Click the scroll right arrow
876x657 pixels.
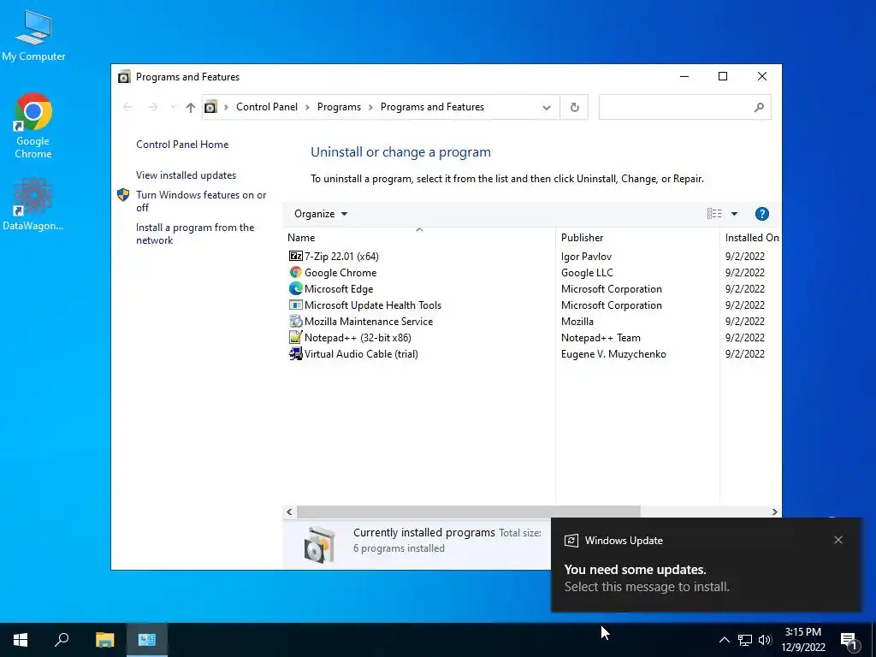tap(774, 512)
